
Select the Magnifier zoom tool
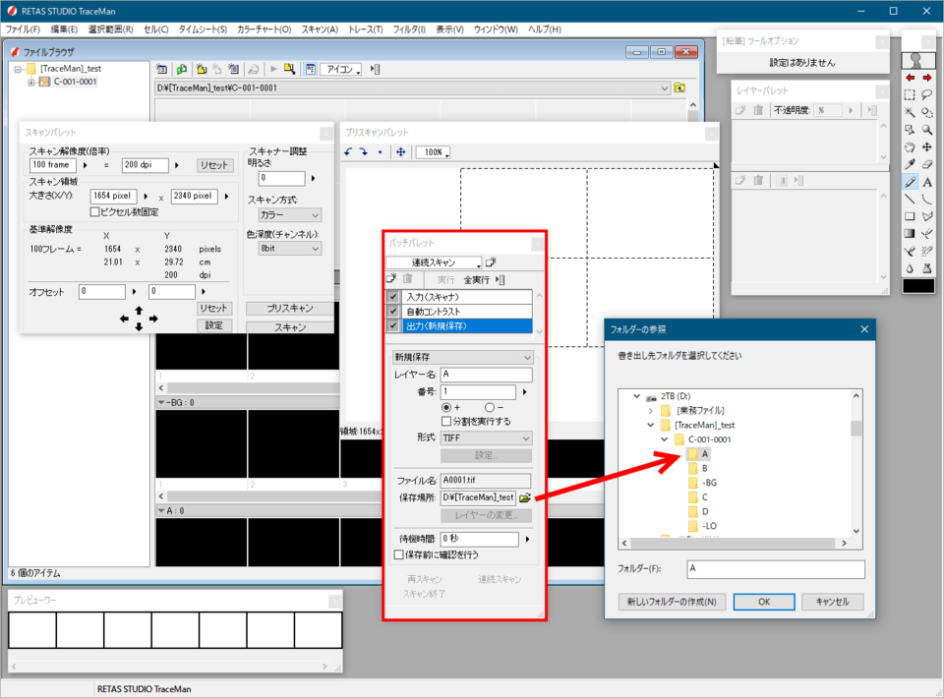[927, 130]
